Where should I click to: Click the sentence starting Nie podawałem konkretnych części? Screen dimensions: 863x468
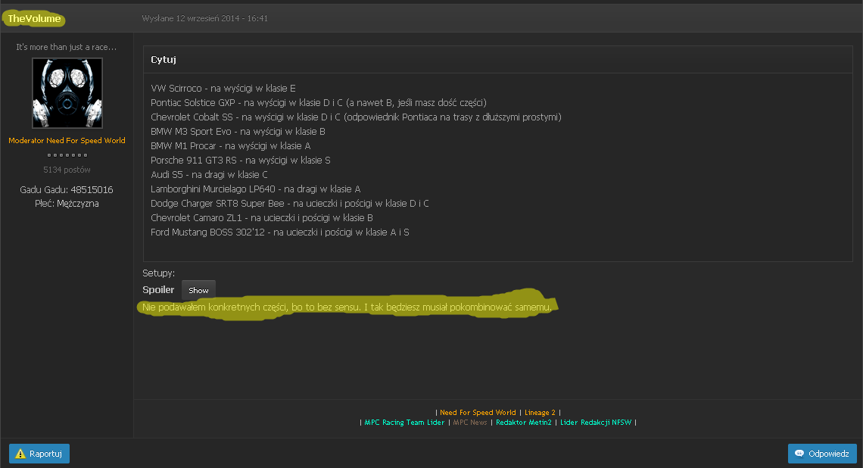[x=347, y=307]
